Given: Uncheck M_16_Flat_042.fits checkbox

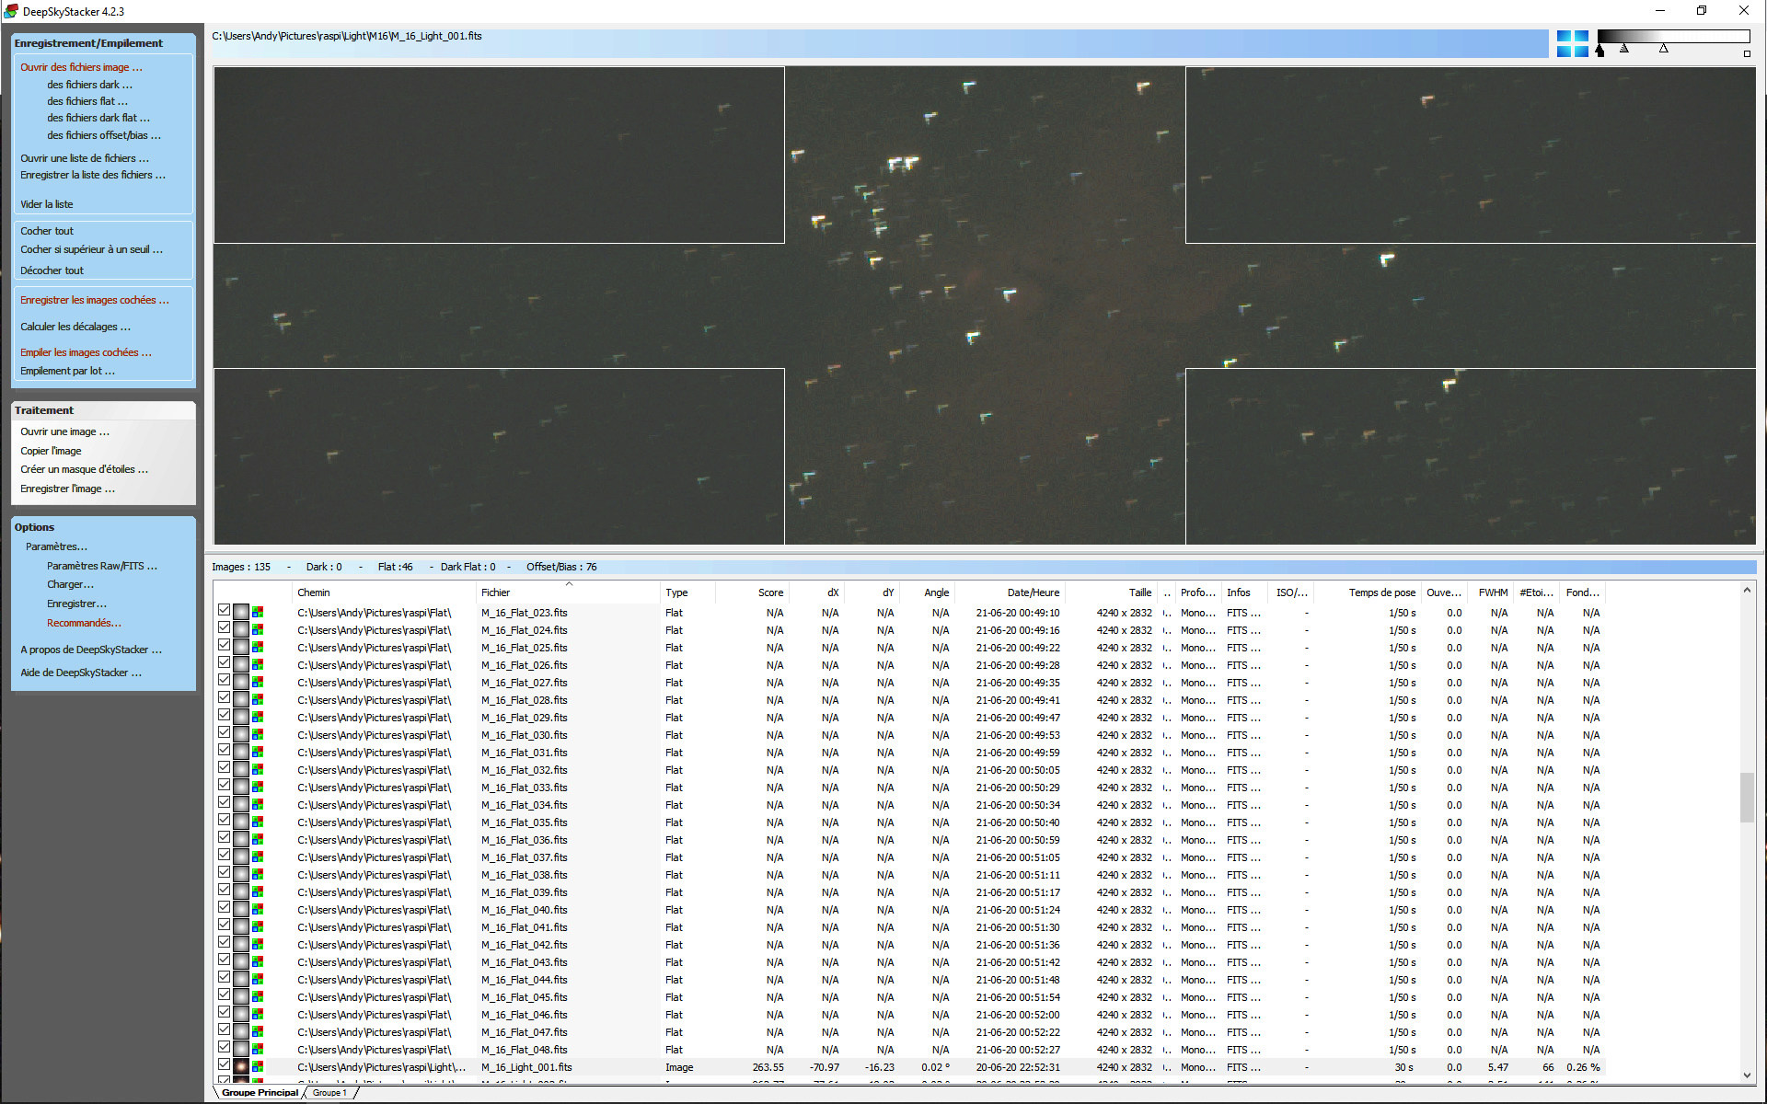Looking at the screenshot, I should coord(224,942).
